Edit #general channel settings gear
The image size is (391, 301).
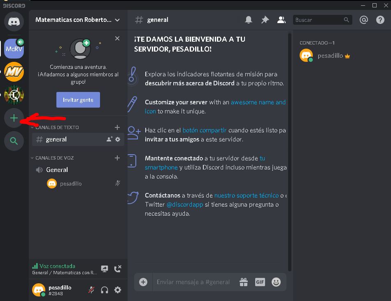tap(118, 139)
